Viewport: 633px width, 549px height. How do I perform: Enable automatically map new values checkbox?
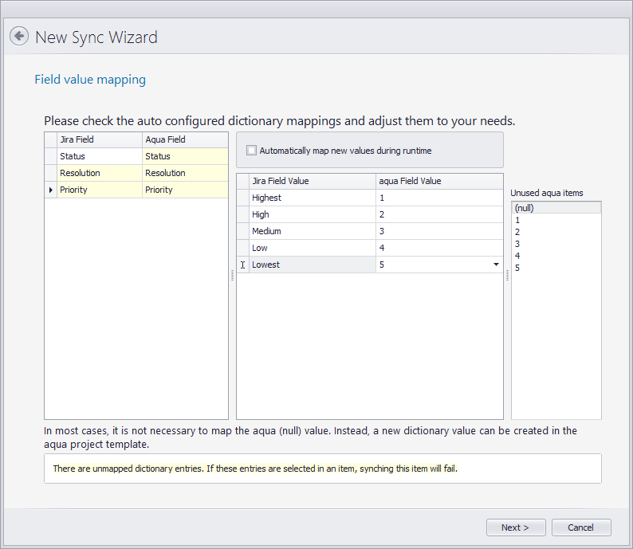252,151
